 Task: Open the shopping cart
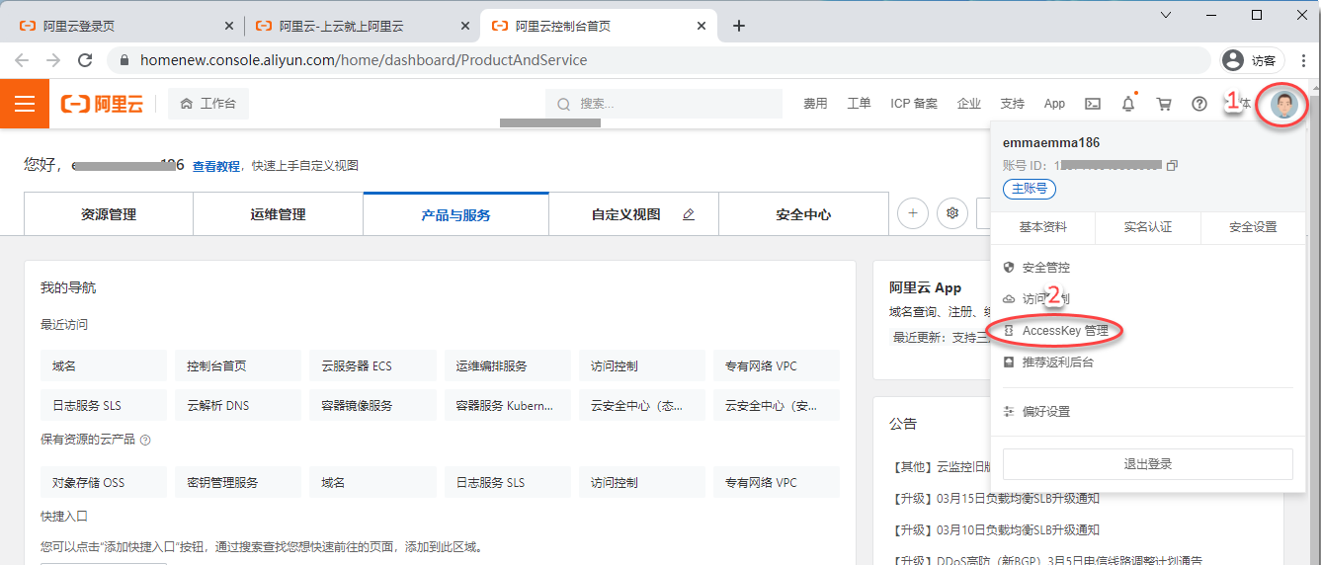click(x=1164, y=104)
